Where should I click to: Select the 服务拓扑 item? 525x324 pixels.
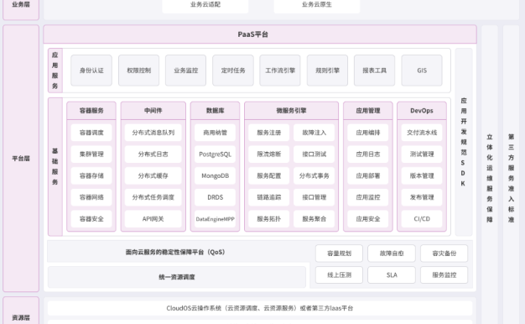pos(269,219)
